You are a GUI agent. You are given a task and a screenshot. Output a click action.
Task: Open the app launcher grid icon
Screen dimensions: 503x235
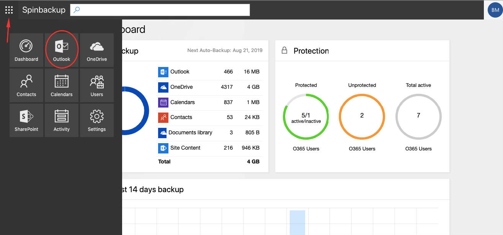(x=9, y=10)
